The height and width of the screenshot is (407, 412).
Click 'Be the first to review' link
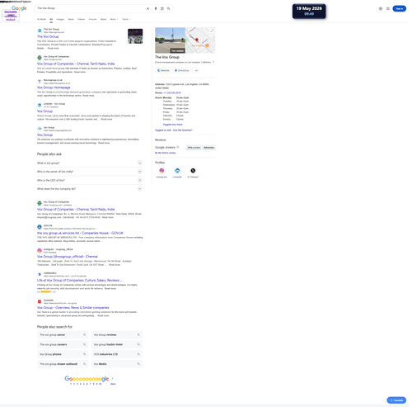(165, 153)
